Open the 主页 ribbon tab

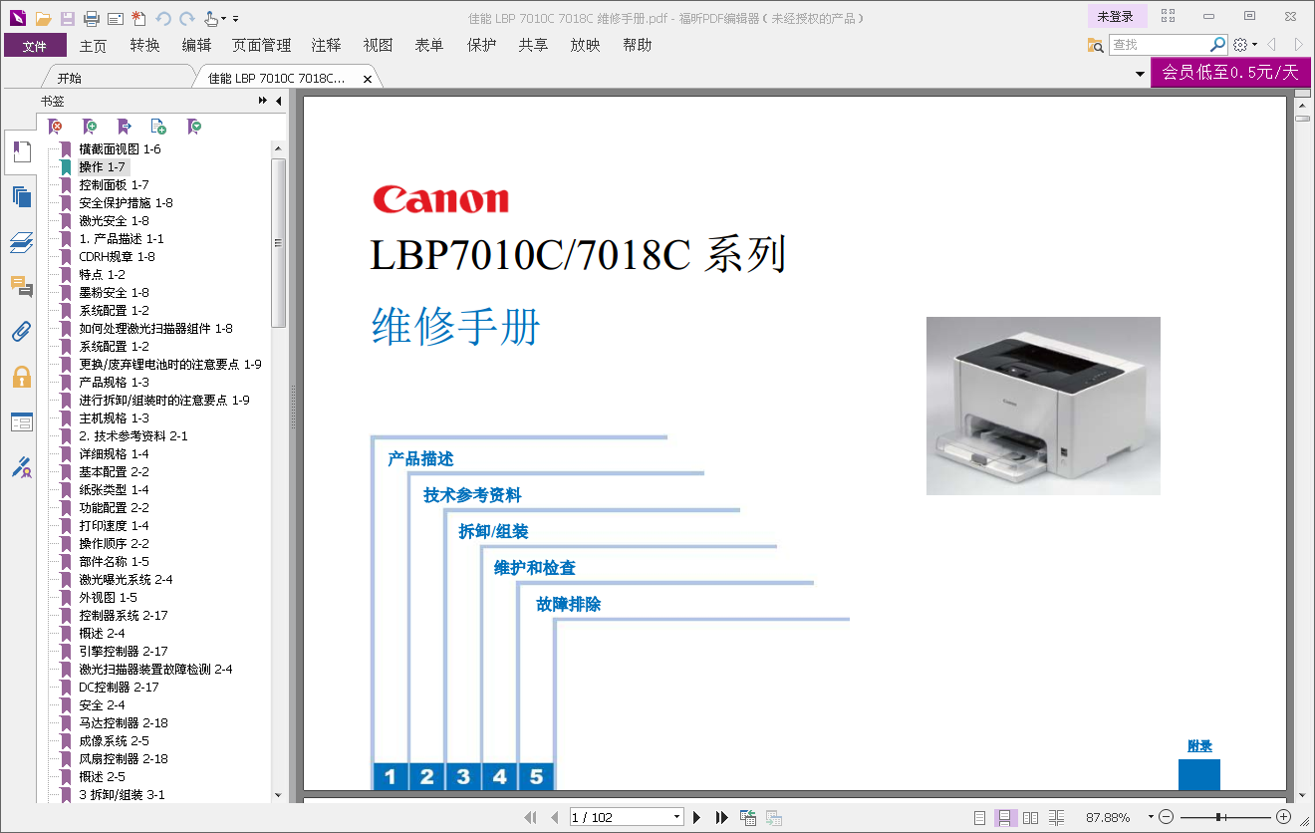click(x=93, y=45)
